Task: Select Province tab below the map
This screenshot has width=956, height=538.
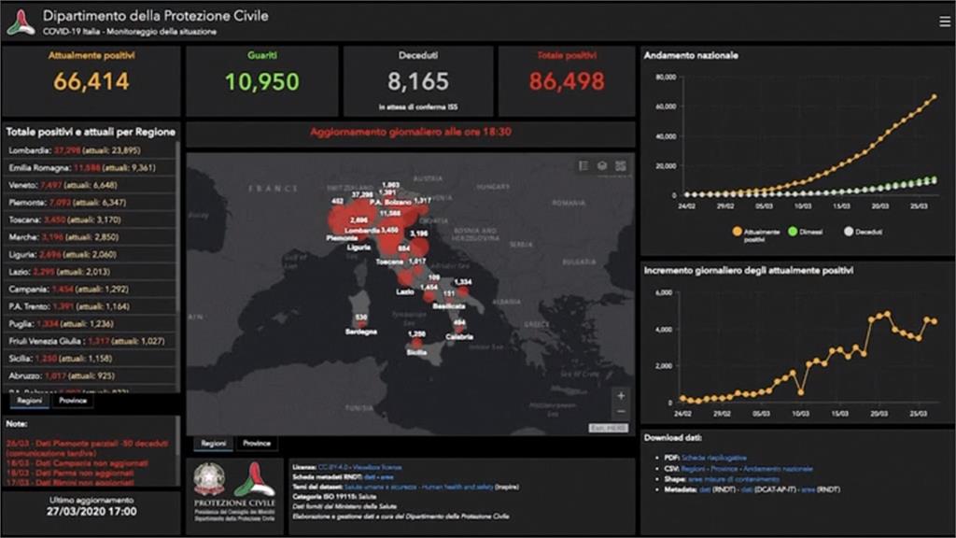Action: (256, 444)
